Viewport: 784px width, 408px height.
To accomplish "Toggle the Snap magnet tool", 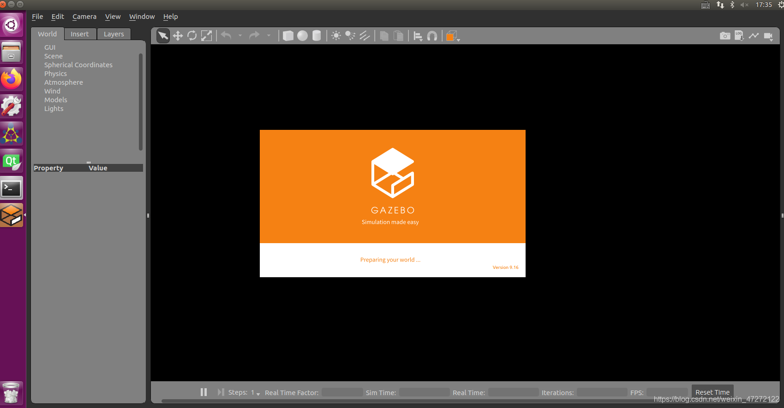I will 432,36.
